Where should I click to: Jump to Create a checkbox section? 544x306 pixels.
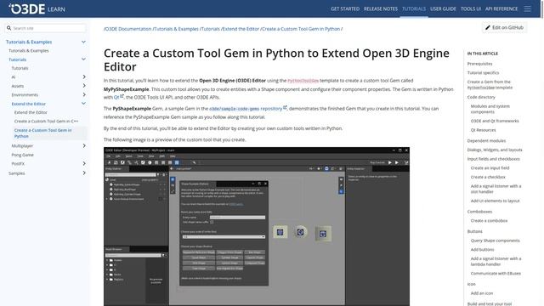point(488,177)
